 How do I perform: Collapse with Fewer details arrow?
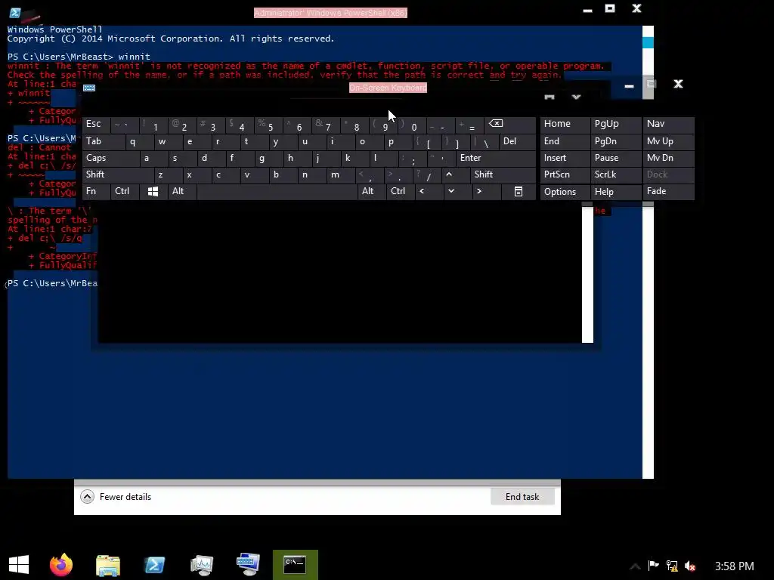pyautogui.click(x=88, y=497)
